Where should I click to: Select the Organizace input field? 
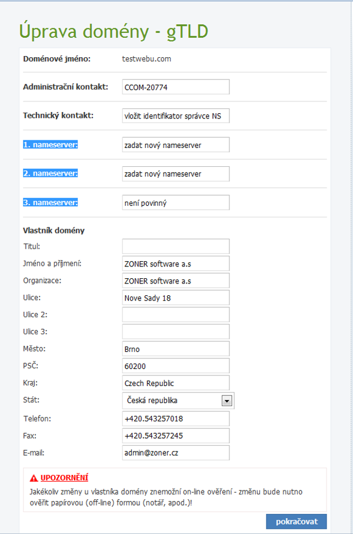175,281
